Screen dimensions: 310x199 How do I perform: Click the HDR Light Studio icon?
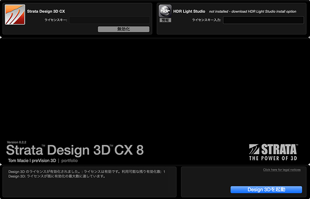165,11
